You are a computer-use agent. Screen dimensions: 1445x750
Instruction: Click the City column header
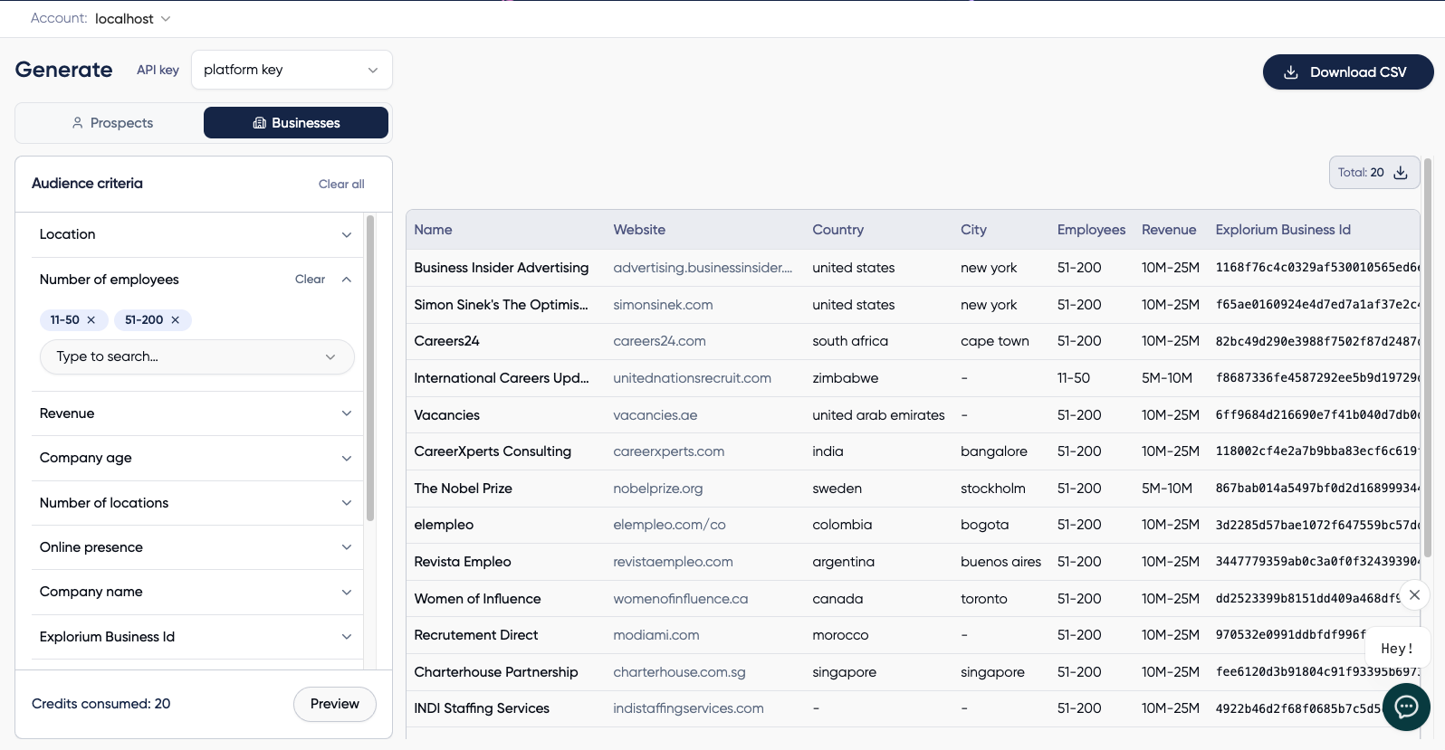pos(973,230)
